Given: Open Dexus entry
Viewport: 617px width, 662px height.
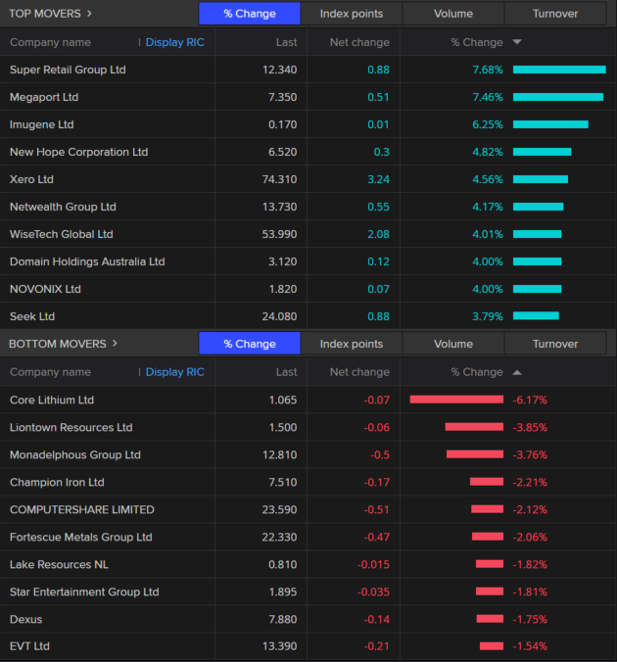Looking at the screenshot, I should tap(26, 619).
